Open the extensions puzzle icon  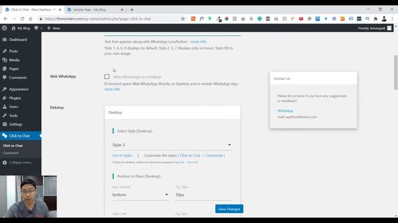click(x=376, y=19)
